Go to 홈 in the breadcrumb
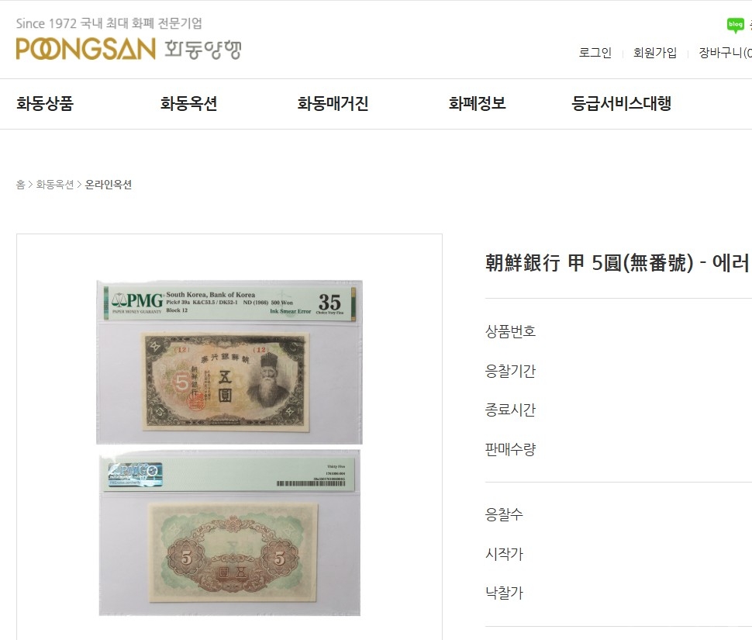This screenshot has width=752, height=640. pyautogui.click(x=21, y=185)
